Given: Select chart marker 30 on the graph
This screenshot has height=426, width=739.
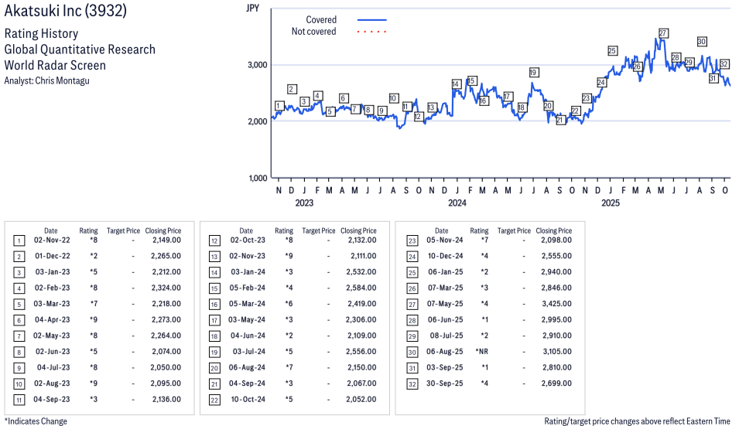Looking at the screenshot, I should (702, 42).
